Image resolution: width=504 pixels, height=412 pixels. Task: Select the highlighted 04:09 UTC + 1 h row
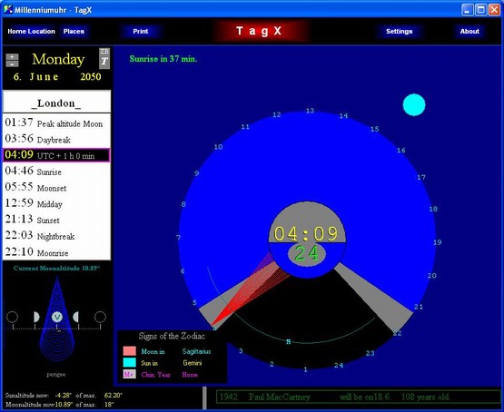coord(56,155)
